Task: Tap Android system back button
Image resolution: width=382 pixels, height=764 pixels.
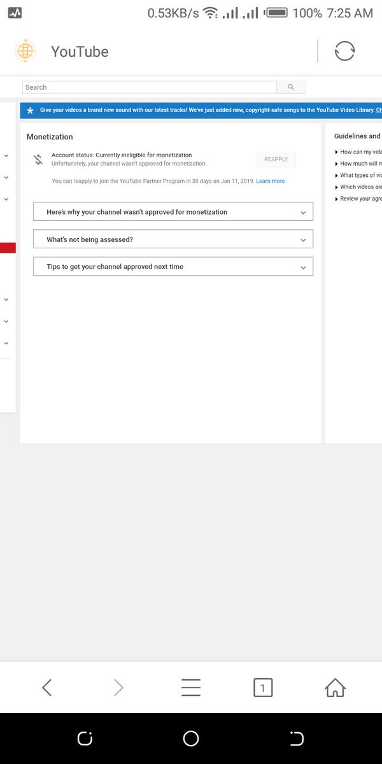Action: (x=297, y=739)
